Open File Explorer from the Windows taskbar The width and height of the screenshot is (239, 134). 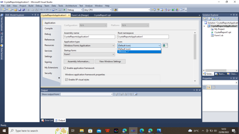[82, 131]
